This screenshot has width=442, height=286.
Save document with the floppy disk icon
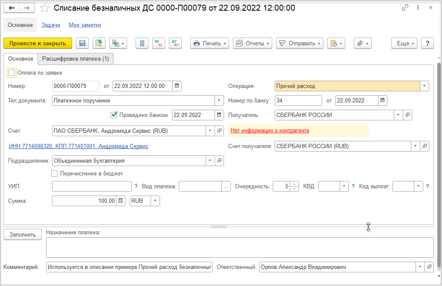pyautogui.click(x=82, y=43)
